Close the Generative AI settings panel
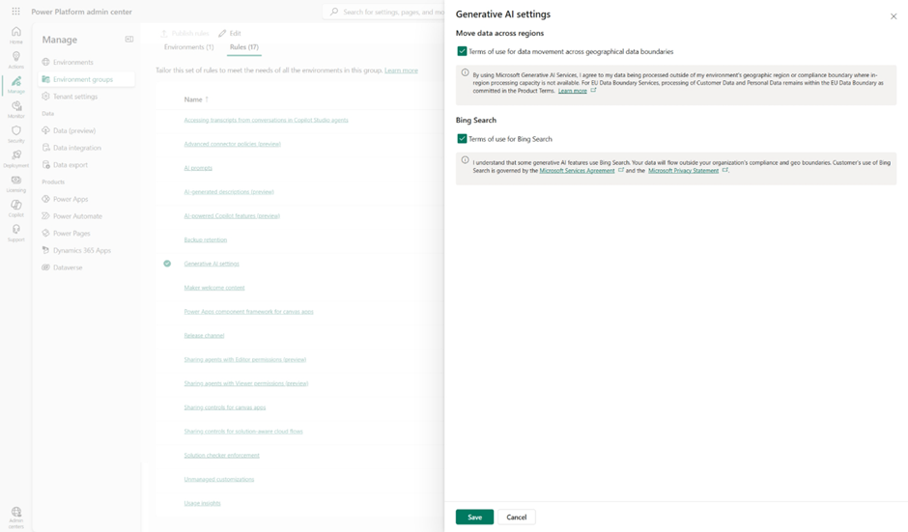Image resolution: width=908 pixels, height=532 pixels. pyautogui.click(x=894, y=16)
